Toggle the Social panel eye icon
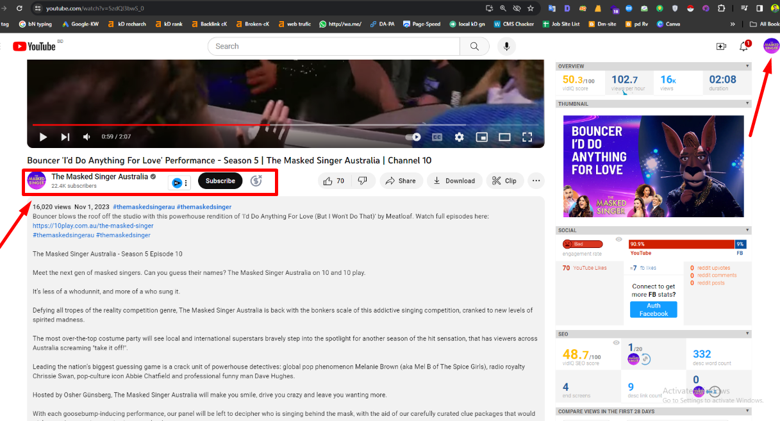Image resolution: width=780 pixels, height=421 pixels. click(x=618, y=240)
